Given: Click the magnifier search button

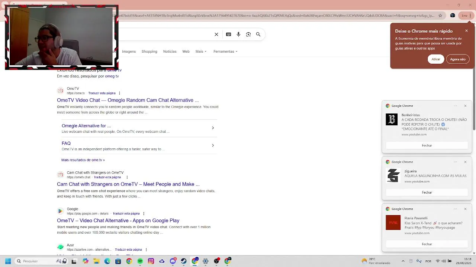Looking at the screenshot, I should tap(258, 34).
